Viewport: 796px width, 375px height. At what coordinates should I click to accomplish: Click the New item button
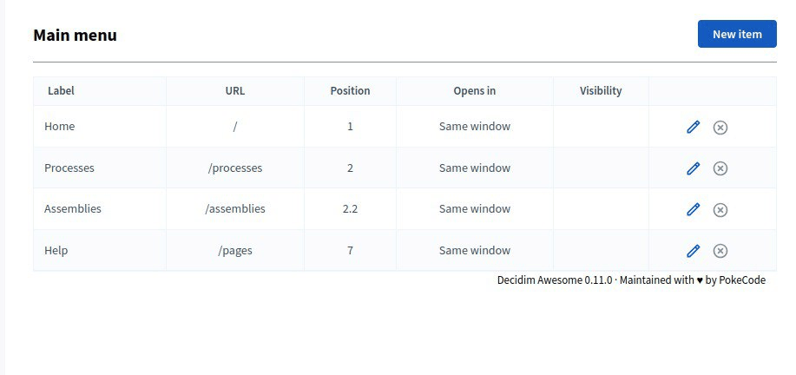click(x=737, y=34)
